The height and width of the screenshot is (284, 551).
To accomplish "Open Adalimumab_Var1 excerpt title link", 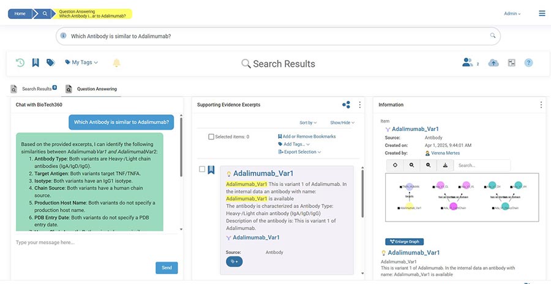I will (x=263, y=173).
